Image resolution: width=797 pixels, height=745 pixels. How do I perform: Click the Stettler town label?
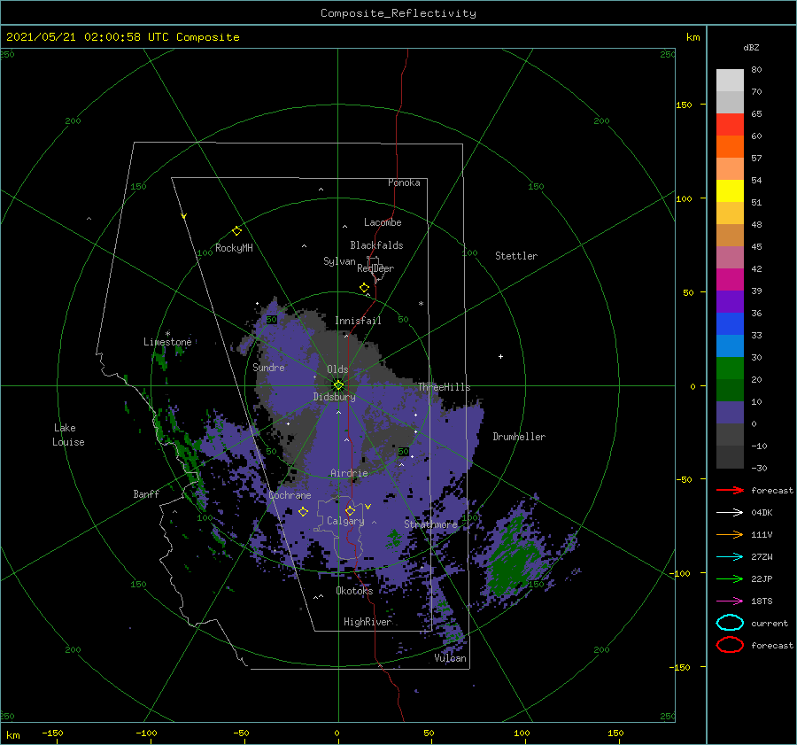click(x=516, y=256)
